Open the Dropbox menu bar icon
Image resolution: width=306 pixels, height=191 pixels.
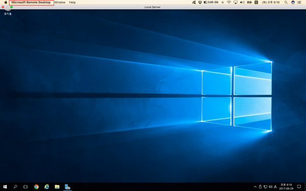coord(200,3)
